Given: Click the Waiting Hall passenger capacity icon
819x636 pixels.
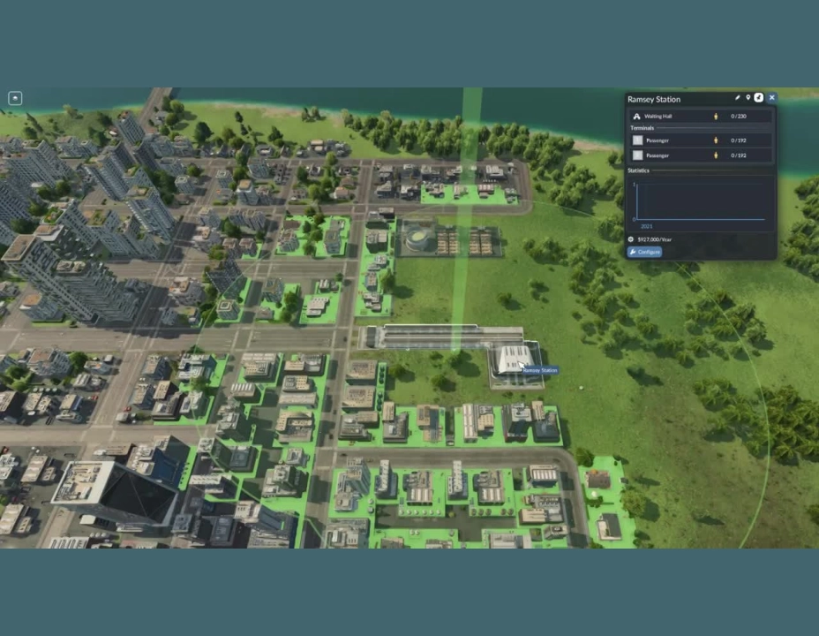Looking at the screenshot, I should 716,117.
